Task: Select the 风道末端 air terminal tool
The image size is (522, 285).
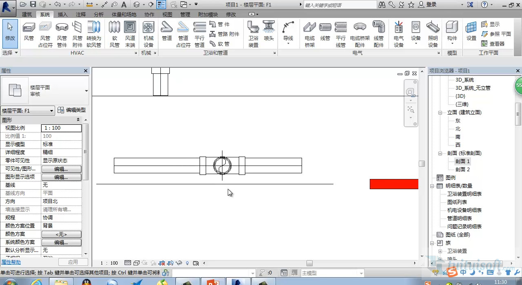Action: coord(130,34)
